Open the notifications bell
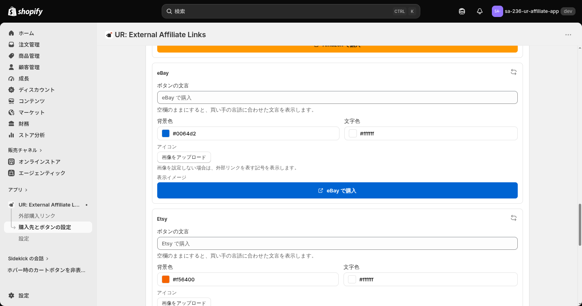The height and width of the screenshot is (306, 582). [x=480, y=11]
